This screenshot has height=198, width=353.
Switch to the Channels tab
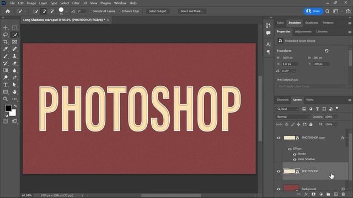pos(282,100)
